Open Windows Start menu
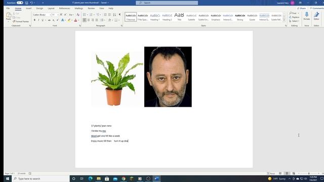 (x=8, y=178)
